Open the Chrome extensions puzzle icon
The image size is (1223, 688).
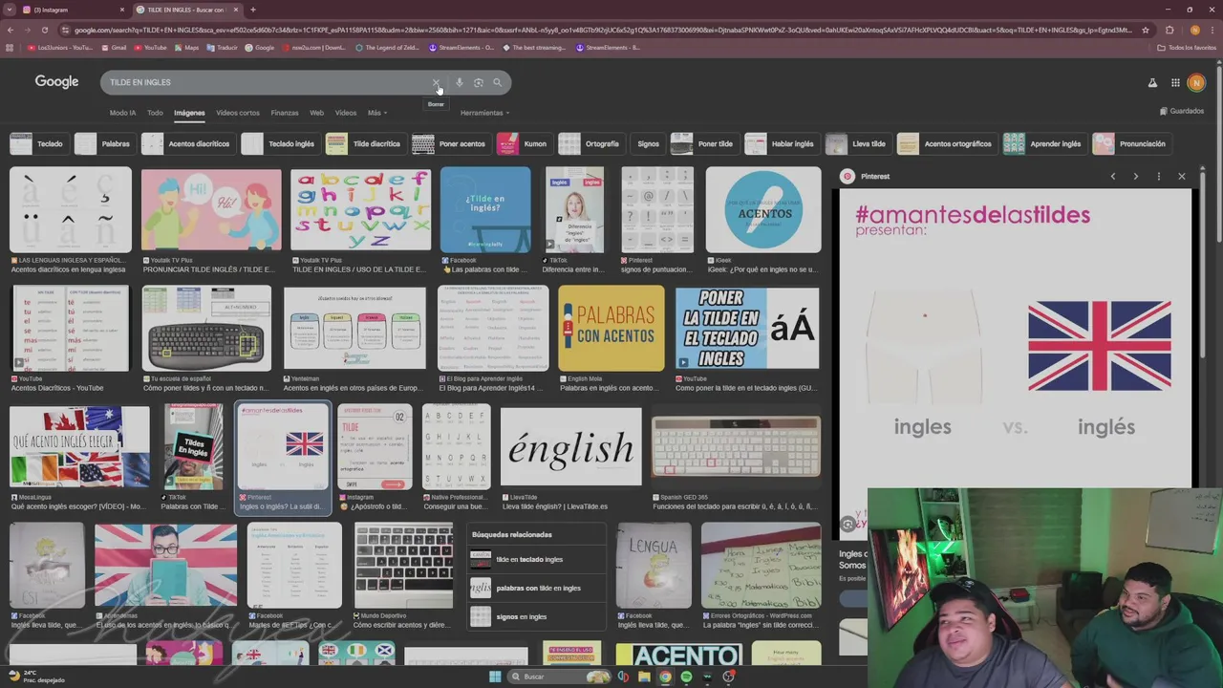pos(1169,30)
